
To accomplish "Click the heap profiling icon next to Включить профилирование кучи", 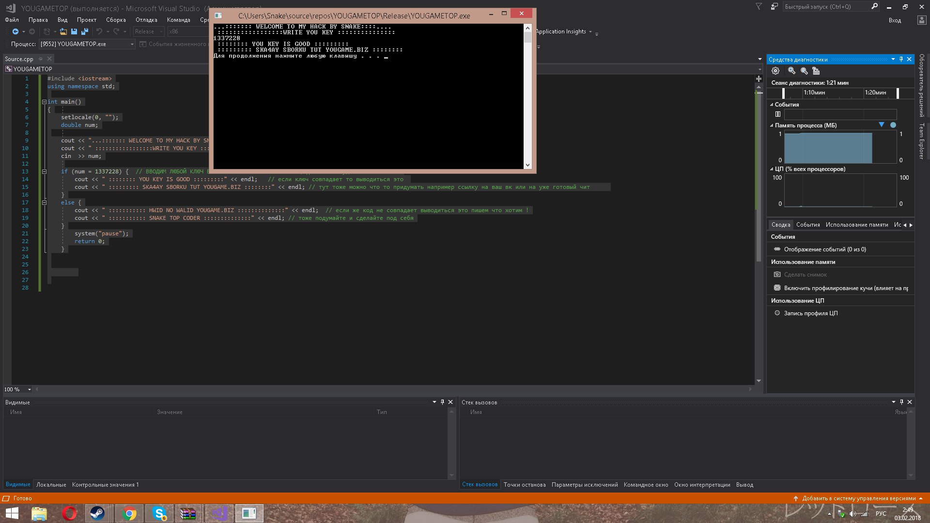I will [777, 288].
